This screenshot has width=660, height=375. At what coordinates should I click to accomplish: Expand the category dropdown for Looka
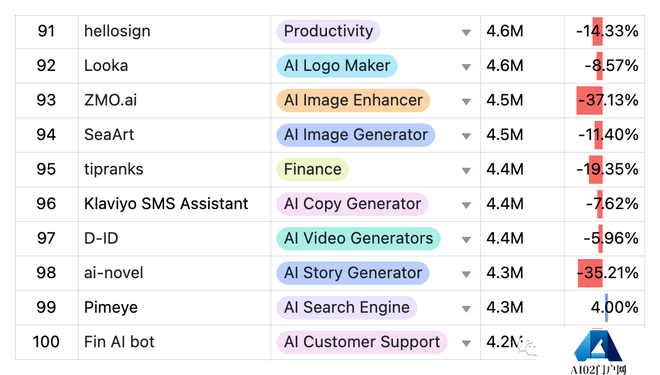point(466,67)
